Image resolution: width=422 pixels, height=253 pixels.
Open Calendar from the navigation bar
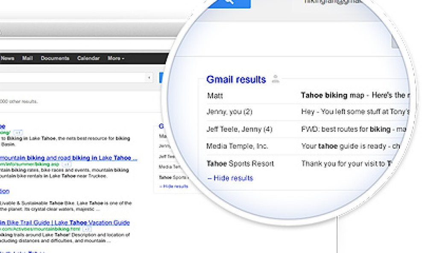pyautogui.click(x=88, y=58)
